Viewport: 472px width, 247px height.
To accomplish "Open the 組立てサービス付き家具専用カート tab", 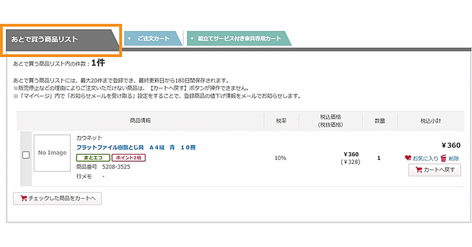I will (240, 38).
